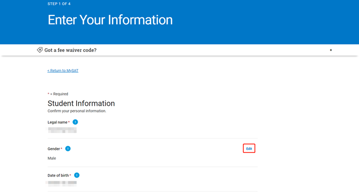Click the Enter Your Information heading

(110, 20)
